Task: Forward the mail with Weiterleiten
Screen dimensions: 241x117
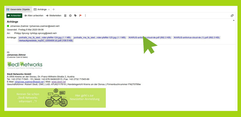Action: pyautogui.click(x=54, y=15)
